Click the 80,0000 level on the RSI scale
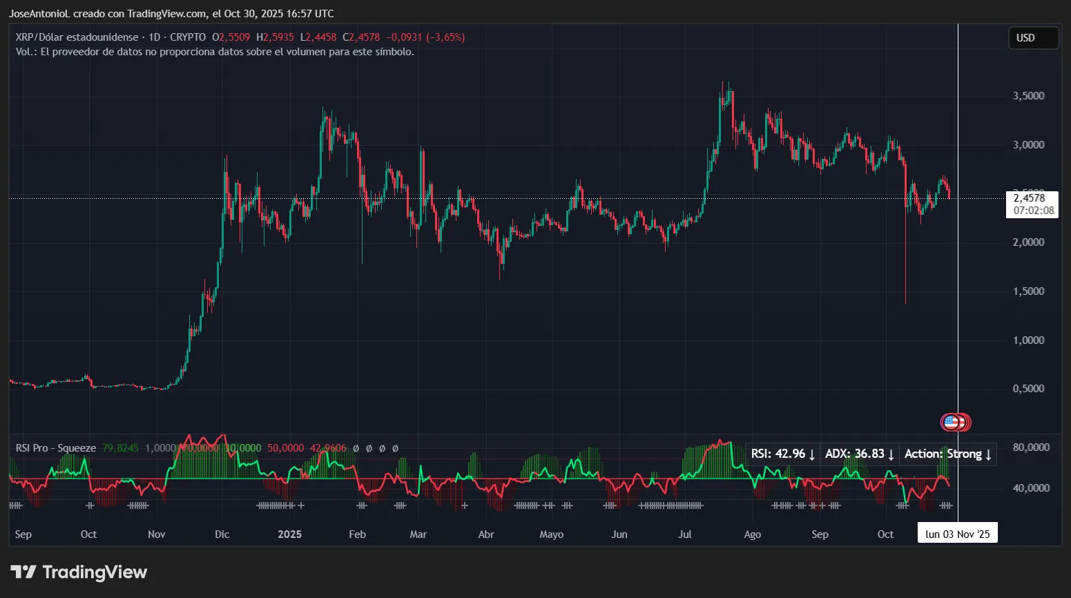 [1031, 447]
